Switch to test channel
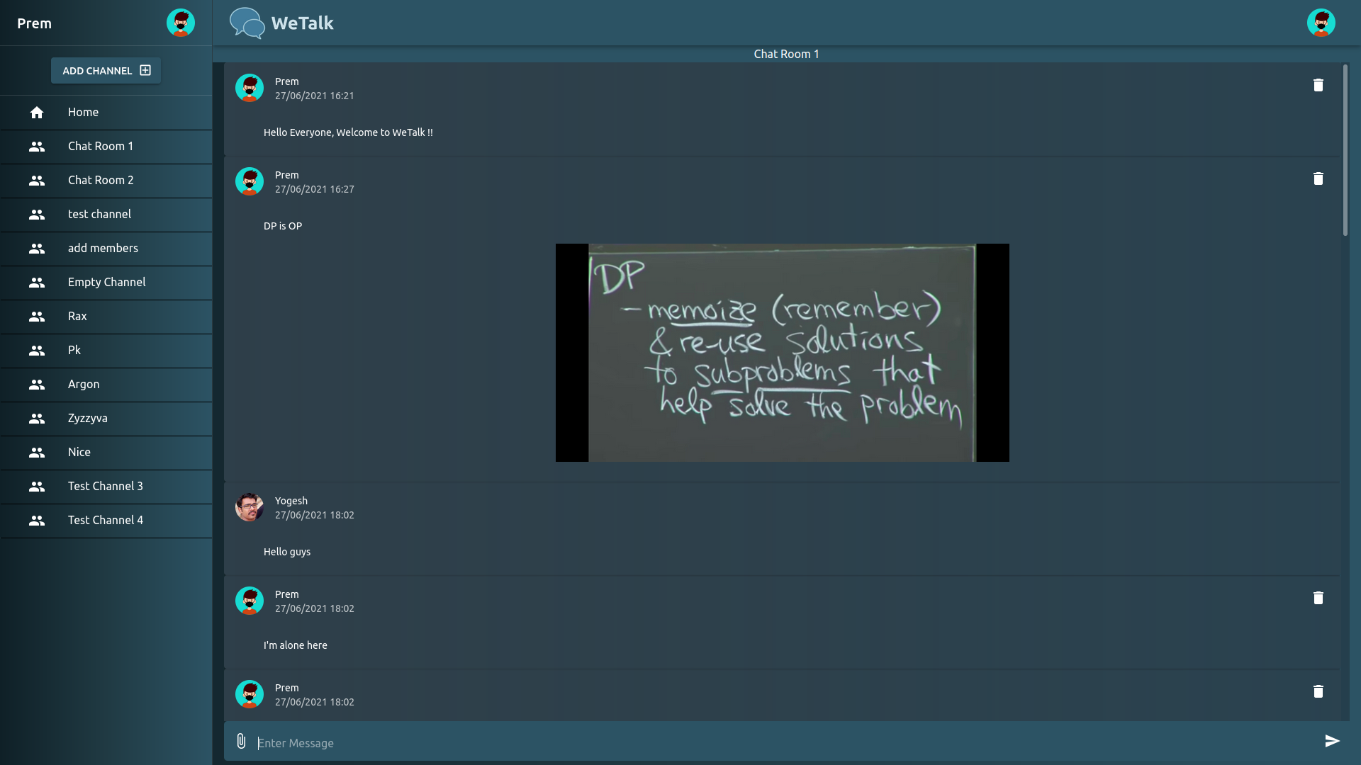The width and height of the screenshot is (1361, 765). click(99, 214)
